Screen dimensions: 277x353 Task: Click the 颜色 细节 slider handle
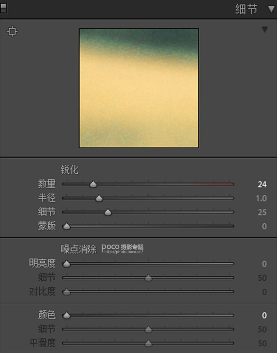(148, 329)
